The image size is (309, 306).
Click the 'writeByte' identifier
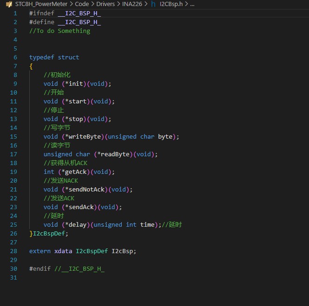[x=85, y=137]
